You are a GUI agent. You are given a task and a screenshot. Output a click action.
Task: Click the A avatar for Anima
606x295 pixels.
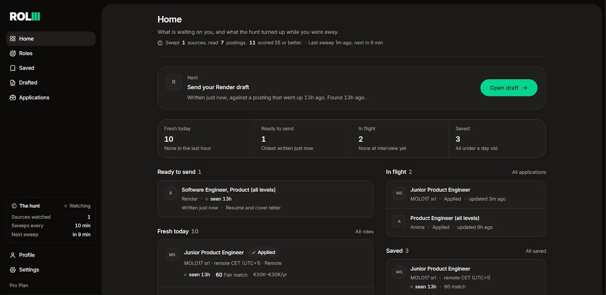399,222
